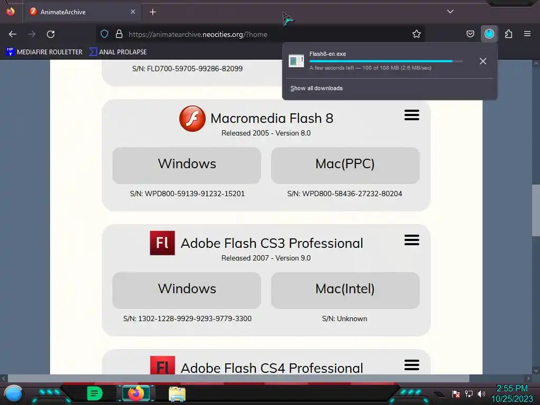Open the volume speaker tray icon
Viewport: 540px width, 405px height.
pyautogui.click(x=481, y=393)
